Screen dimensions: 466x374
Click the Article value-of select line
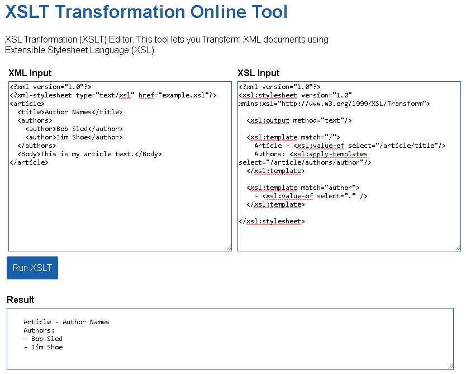(x=350, y=146)
